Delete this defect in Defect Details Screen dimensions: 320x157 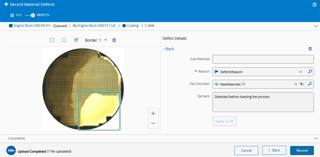[310, 49]
